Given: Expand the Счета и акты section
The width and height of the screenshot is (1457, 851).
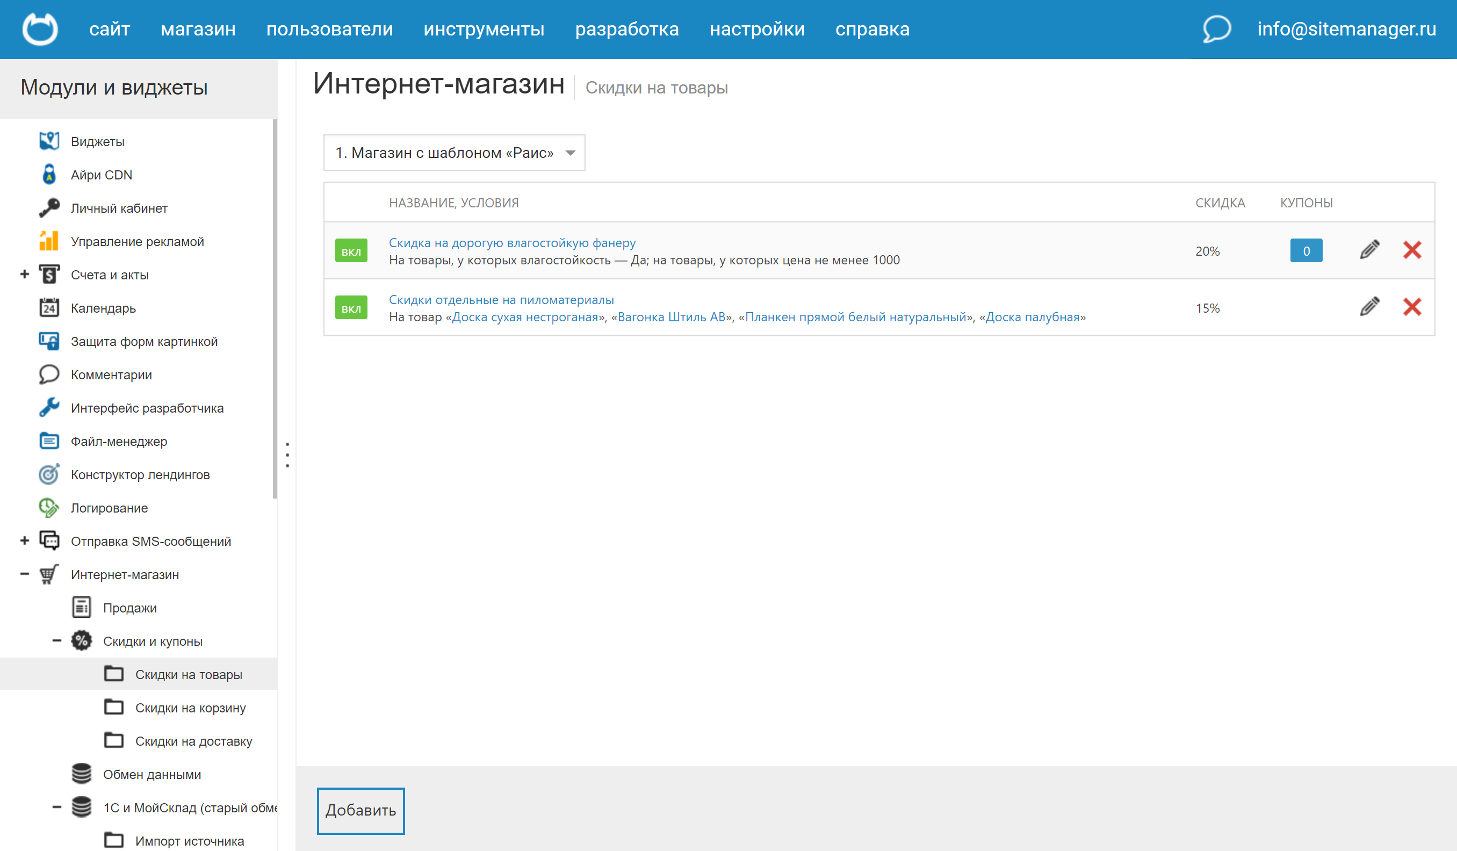Looking at the screenshot, I should pyautogui.click(x=24, y=275).
